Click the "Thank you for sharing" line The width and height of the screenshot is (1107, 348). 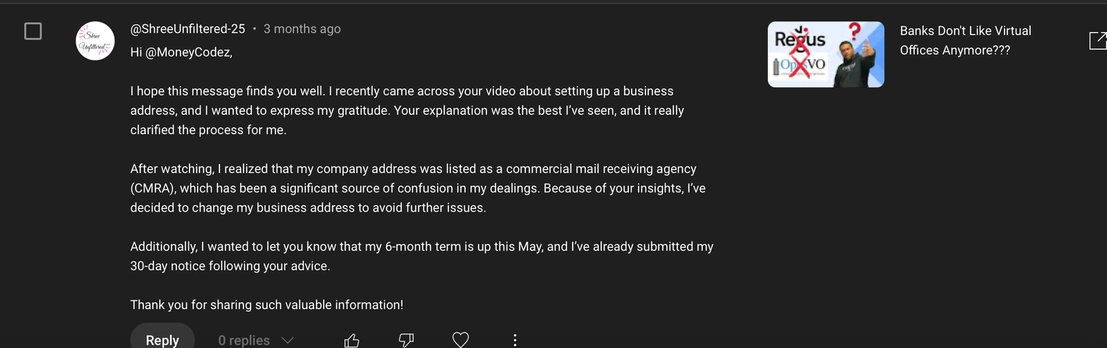click(266, 304)
